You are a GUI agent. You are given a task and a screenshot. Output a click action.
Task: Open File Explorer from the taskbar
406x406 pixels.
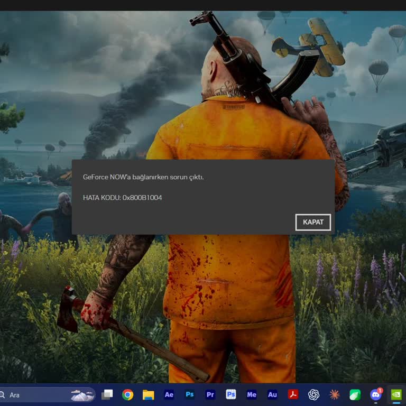click(x=148, y=394)
